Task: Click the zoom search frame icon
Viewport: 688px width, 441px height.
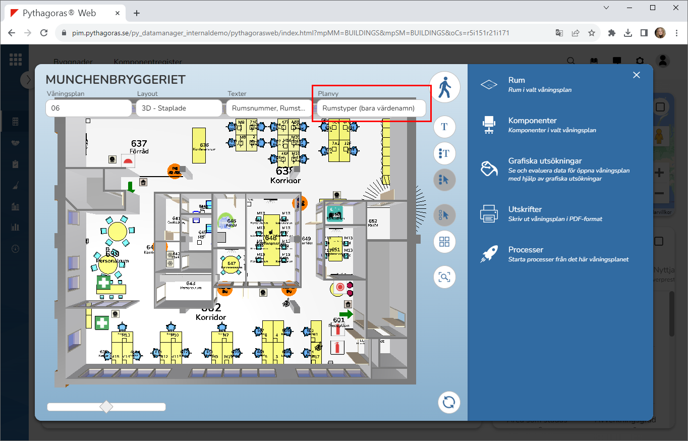Action: (444, 277)
